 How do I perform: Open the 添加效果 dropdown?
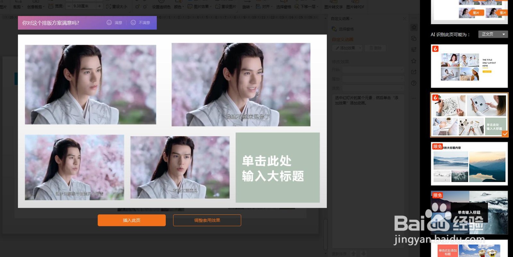pos(347,48)
